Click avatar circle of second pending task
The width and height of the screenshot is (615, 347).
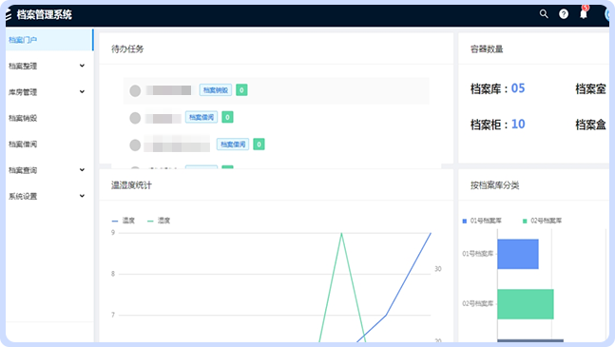pos(135,118)
